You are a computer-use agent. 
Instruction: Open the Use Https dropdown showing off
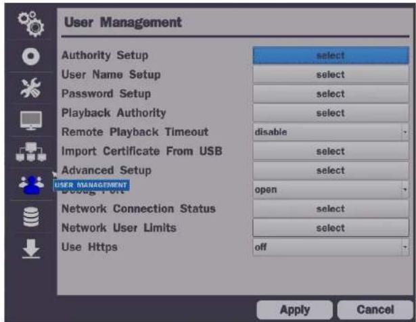pyautogui.click(x=331, y=247)
